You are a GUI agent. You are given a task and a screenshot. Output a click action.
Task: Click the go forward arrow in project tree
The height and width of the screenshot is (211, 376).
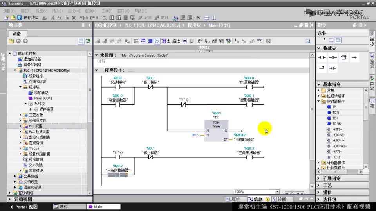[25, 41]
